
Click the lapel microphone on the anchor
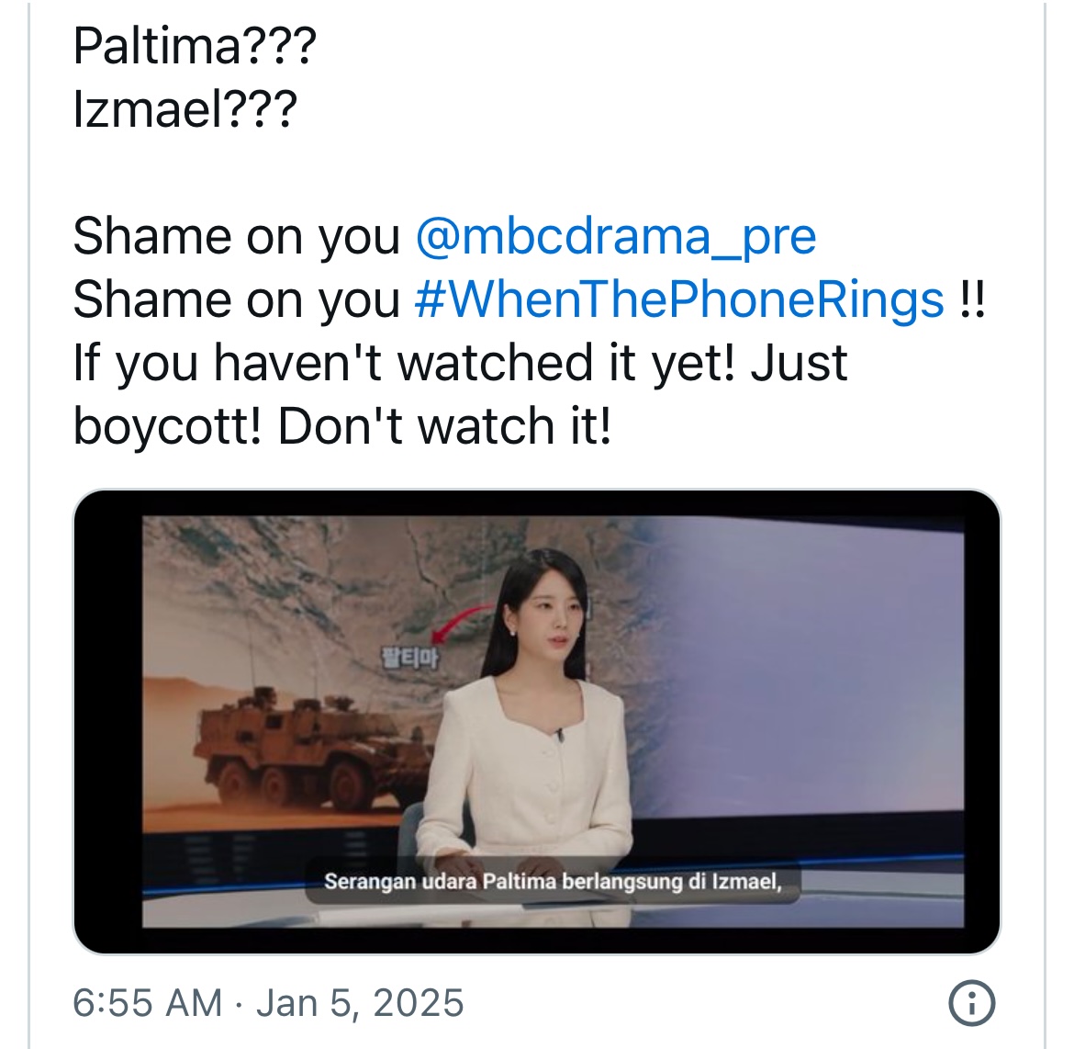[x=559, y=736]
